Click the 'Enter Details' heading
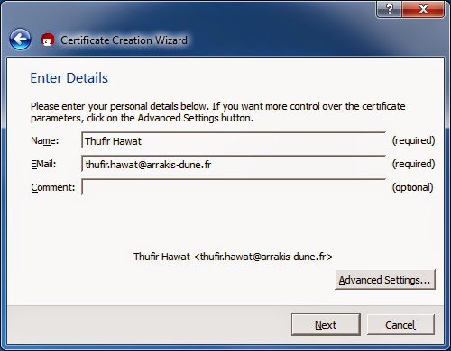451x351 pixels. pos(69,78)
